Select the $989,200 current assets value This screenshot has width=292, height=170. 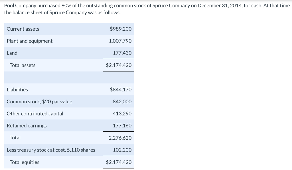(121, 29)
